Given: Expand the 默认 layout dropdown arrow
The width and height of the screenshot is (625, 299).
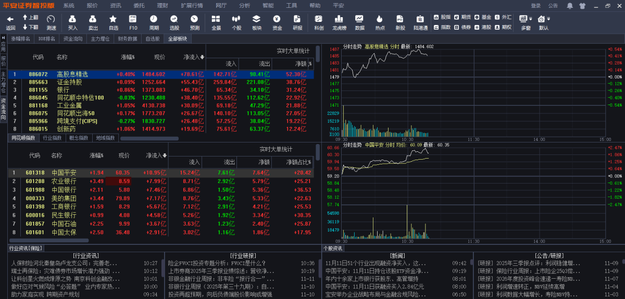Looking at the screenshot, I should pyautogui.click(x=548, y=19).
